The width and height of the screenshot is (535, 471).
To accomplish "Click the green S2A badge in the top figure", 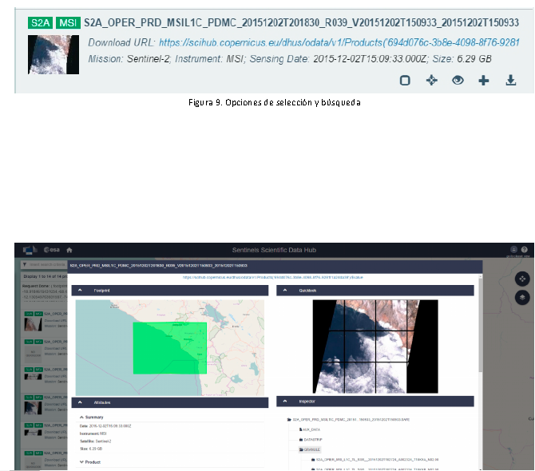I will pos(40,23).
